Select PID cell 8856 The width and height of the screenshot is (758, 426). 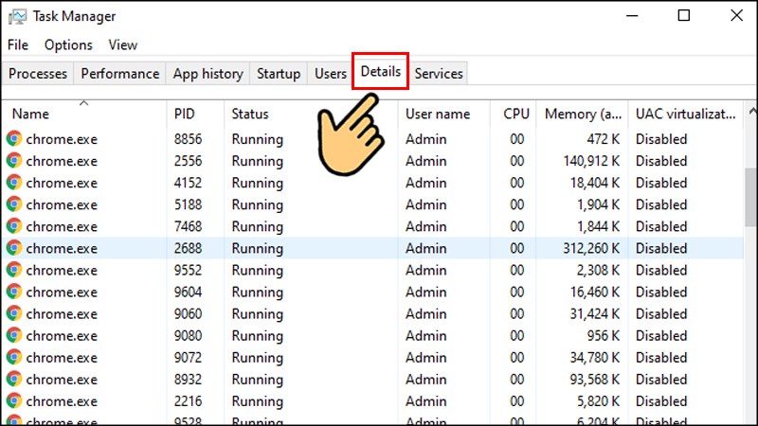click(x=188, y=139)
